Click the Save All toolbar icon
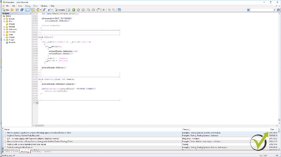Image resolution: width=281 pixels, height=157 pixels. point(21,10)
